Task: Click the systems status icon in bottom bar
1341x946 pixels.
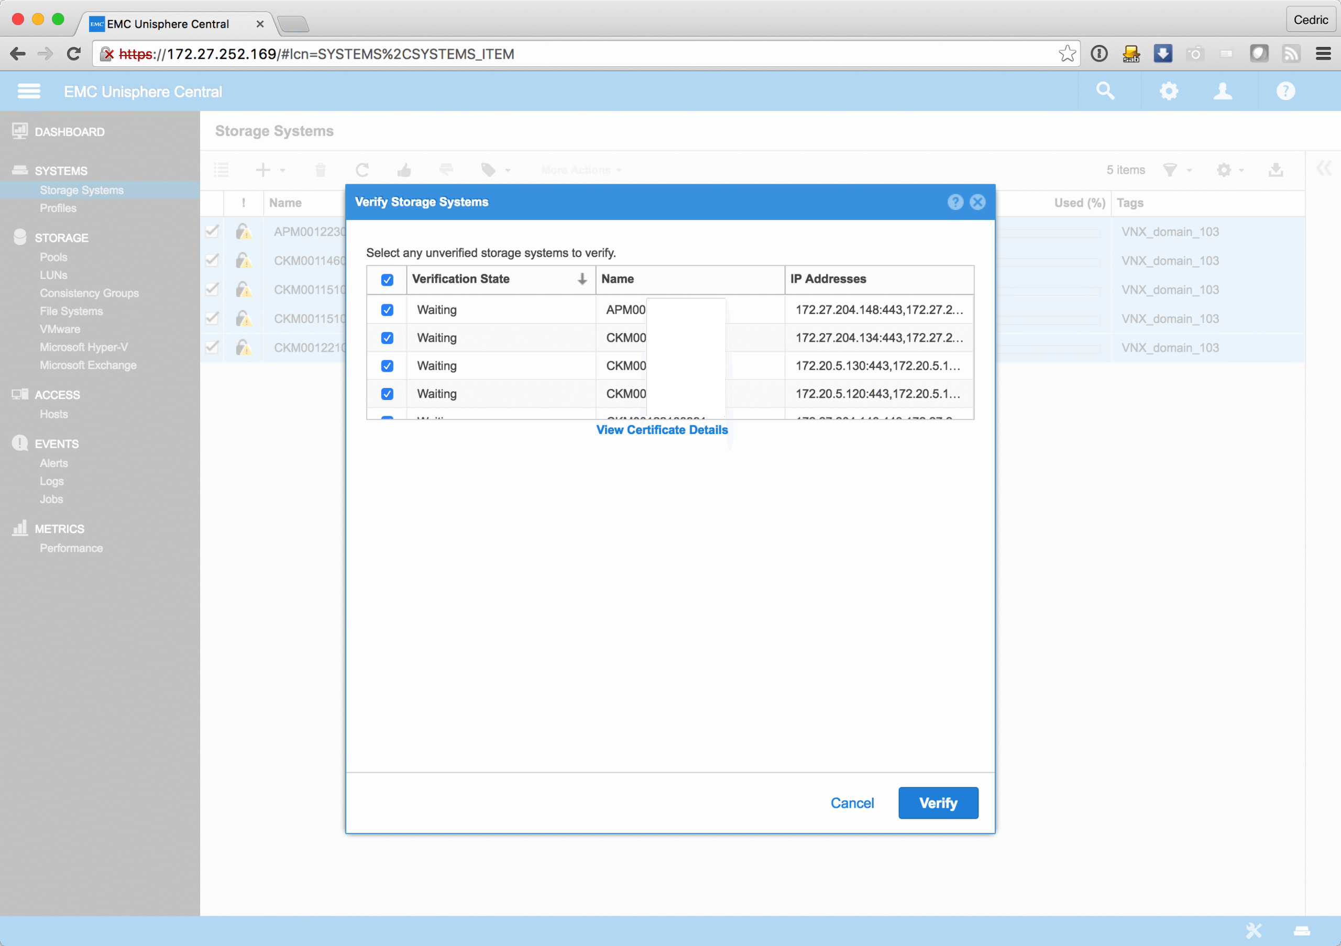Action: tap(1302, 930)
